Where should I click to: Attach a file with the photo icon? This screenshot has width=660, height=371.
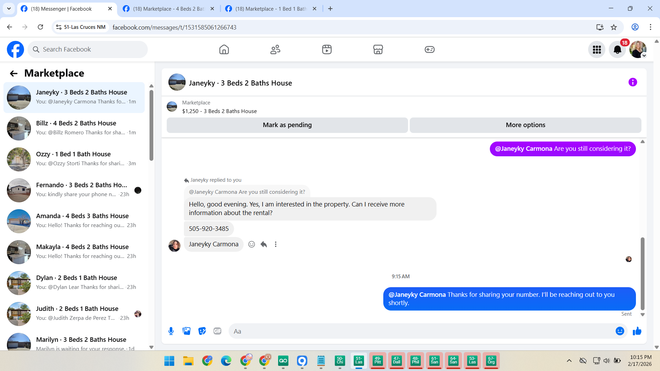coord(186,331)
